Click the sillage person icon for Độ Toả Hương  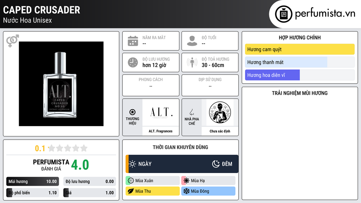(192, 62)
